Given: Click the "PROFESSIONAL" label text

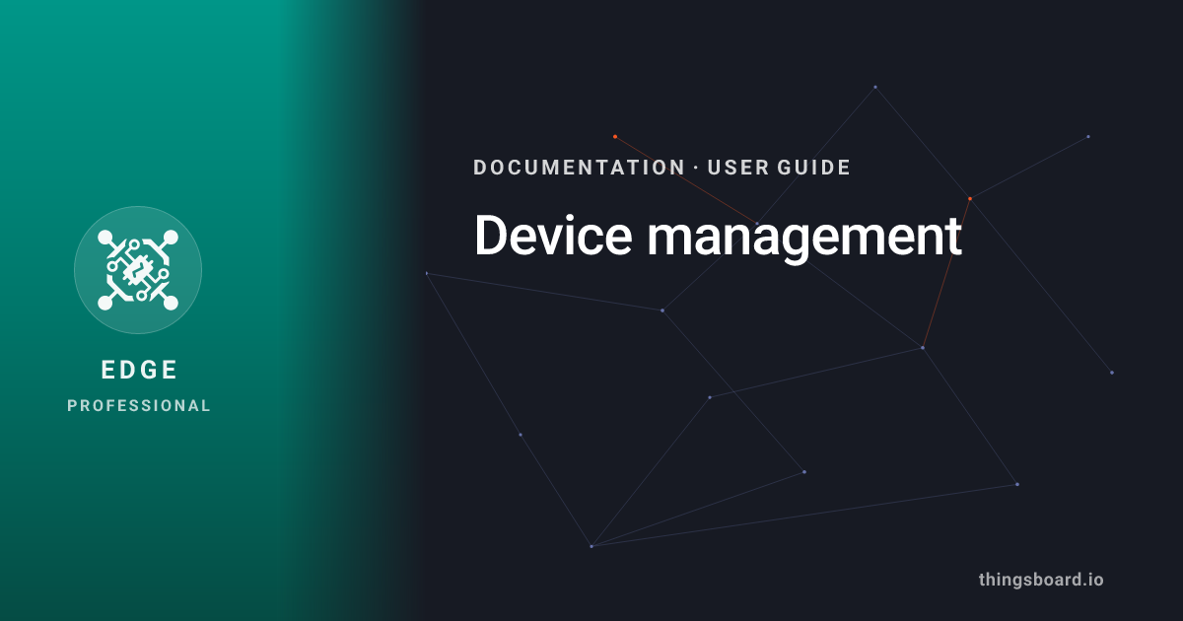Looking at the screenshot, I should click(x=139, y=405).
